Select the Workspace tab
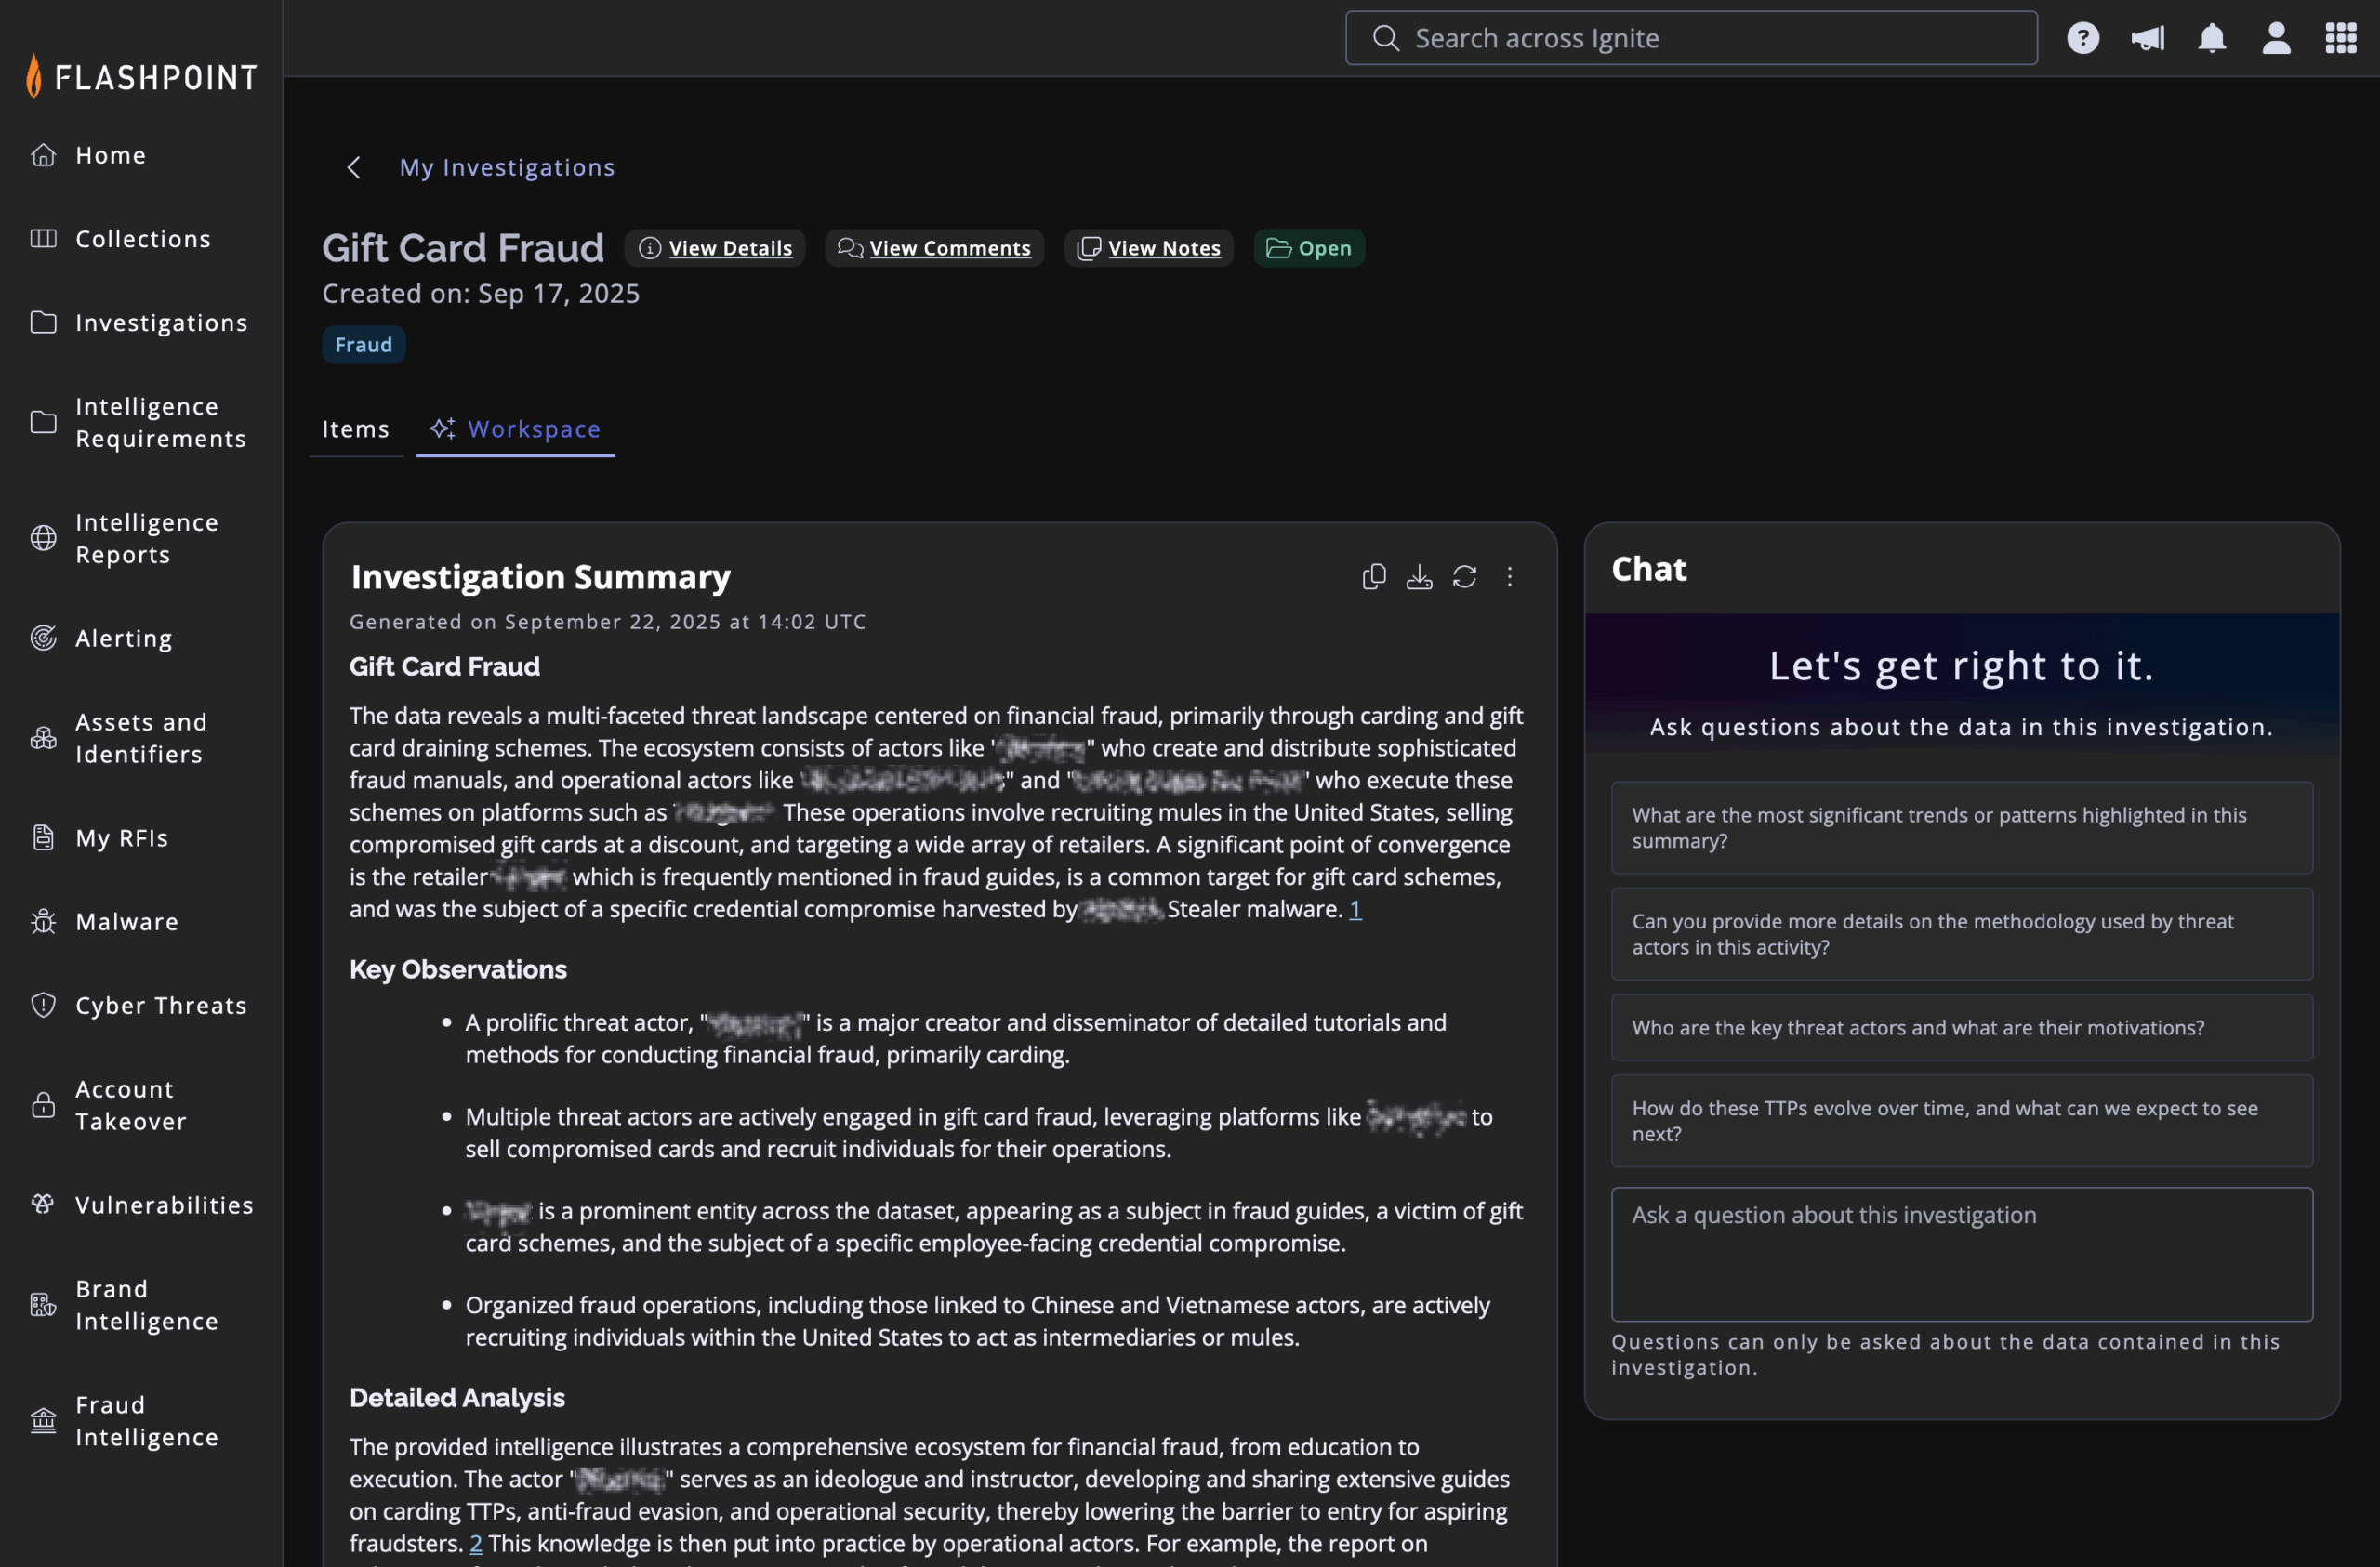Image resolution: width=2380 pixels, height=1567 pixels. click(x=515, y=429)
